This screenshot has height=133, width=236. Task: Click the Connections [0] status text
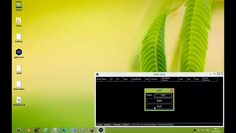137,125
